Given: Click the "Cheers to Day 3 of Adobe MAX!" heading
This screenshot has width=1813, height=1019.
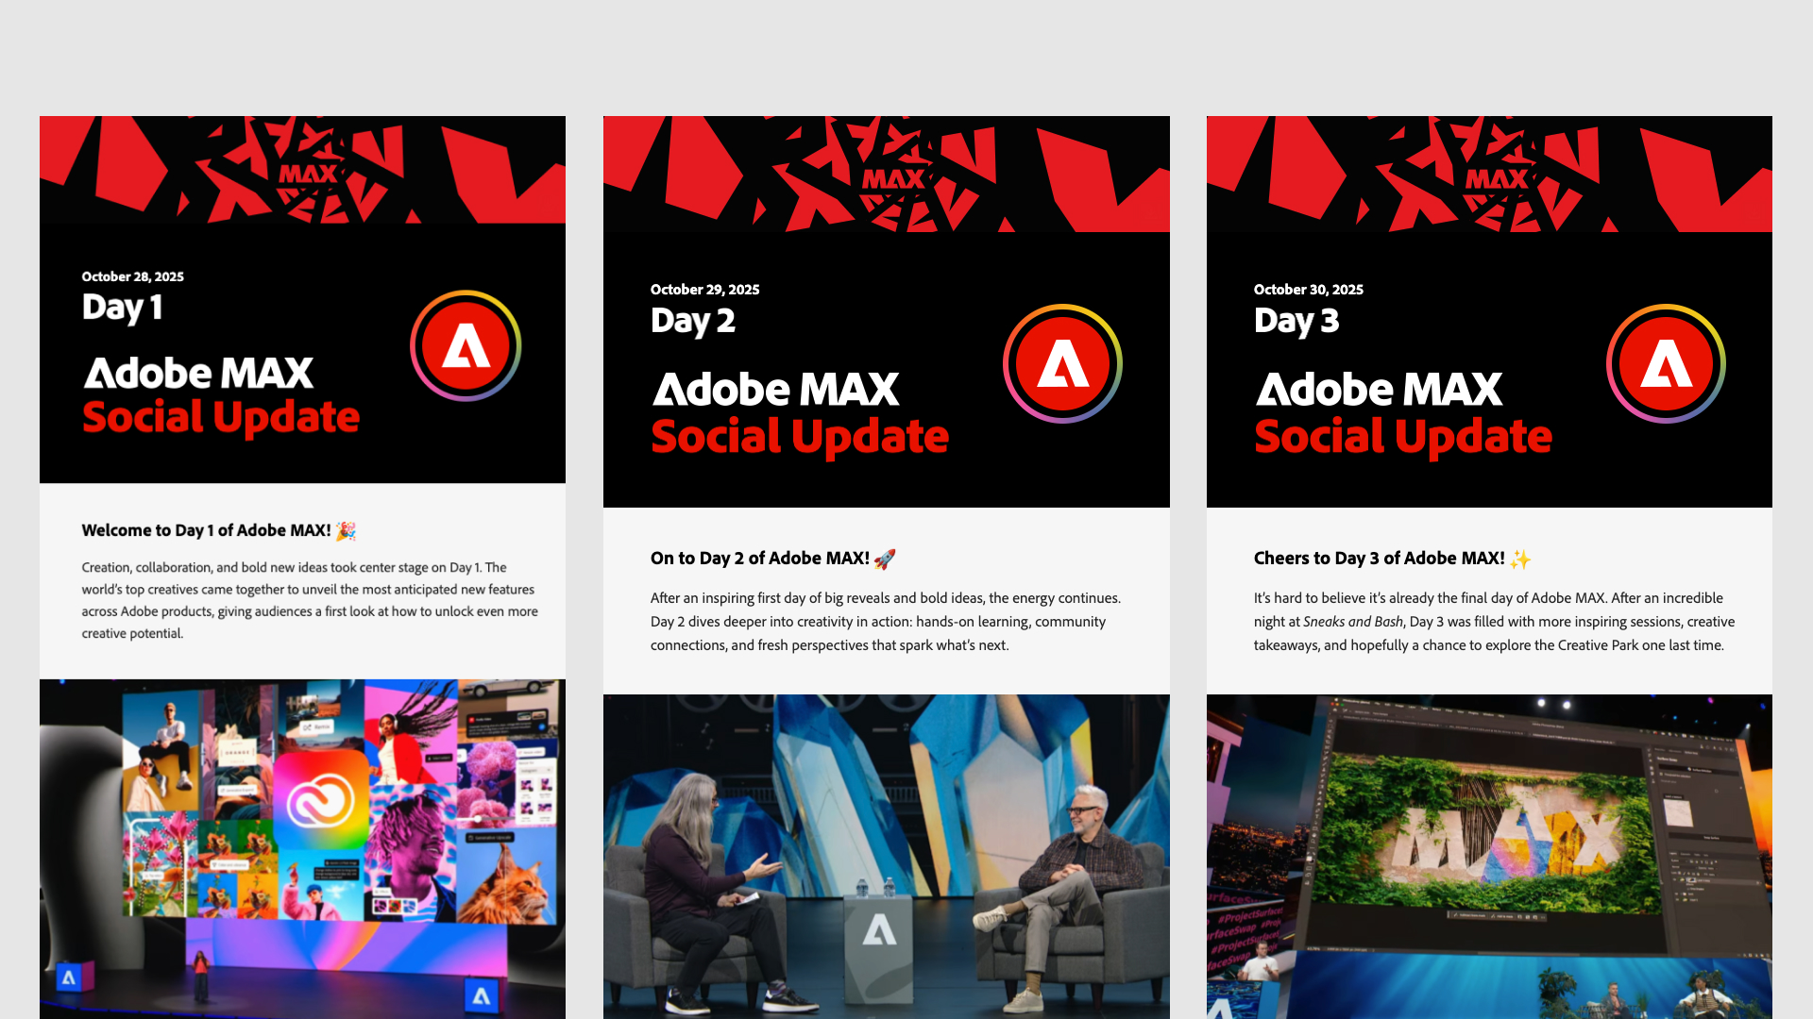Looking at the screenshot, I should pos(1380,559).
